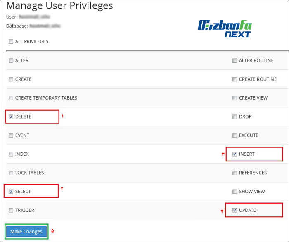Toggle the EVENT privilege checkbox
289x242 pixels.
(11, 135)
